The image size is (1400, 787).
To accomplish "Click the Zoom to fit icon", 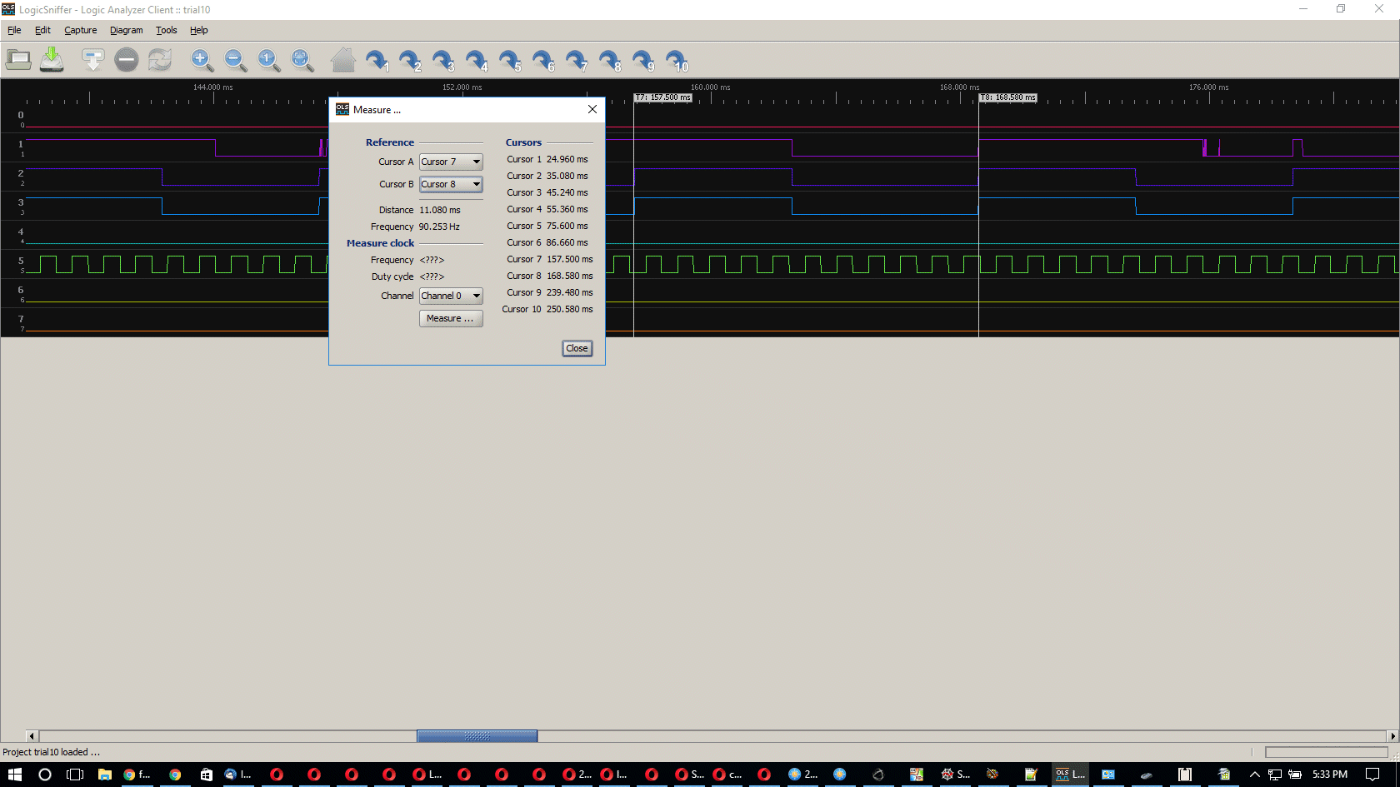I will coord(302,60).
